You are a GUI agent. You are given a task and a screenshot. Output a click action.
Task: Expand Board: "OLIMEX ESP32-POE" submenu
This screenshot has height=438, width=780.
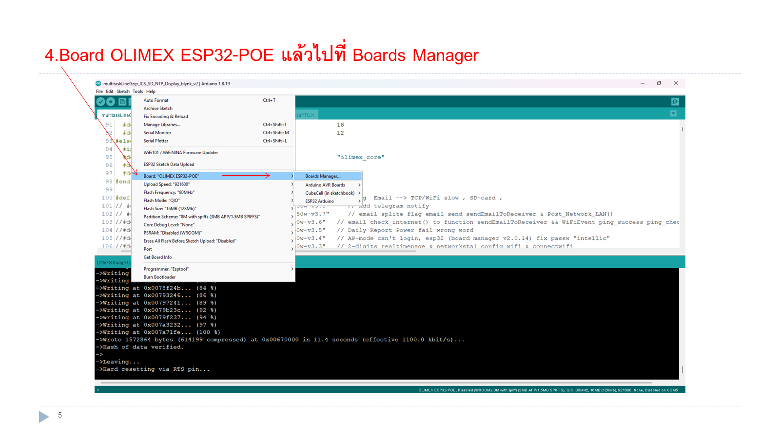214,176
